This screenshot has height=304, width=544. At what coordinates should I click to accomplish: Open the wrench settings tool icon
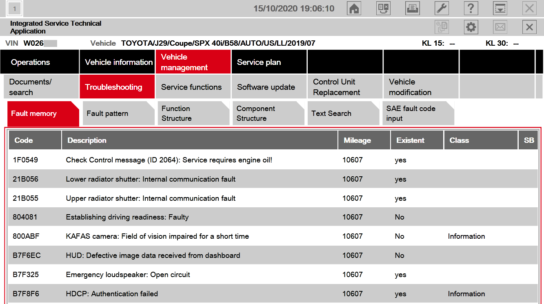tap(442, 8)
